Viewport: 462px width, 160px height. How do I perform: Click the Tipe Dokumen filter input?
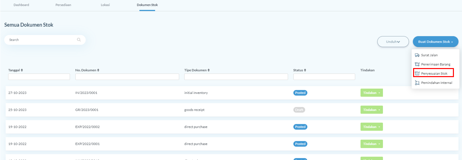[236, 77]
